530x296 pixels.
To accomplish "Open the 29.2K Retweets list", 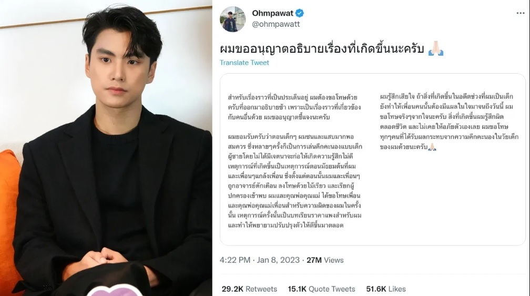I will point(249,289).
